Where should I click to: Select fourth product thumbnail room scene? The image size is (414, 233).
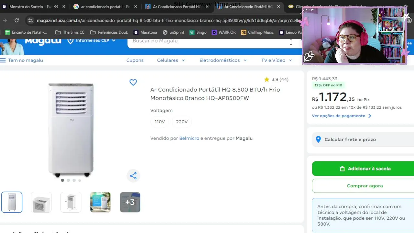pyautogui.click(x=100, y=202)
